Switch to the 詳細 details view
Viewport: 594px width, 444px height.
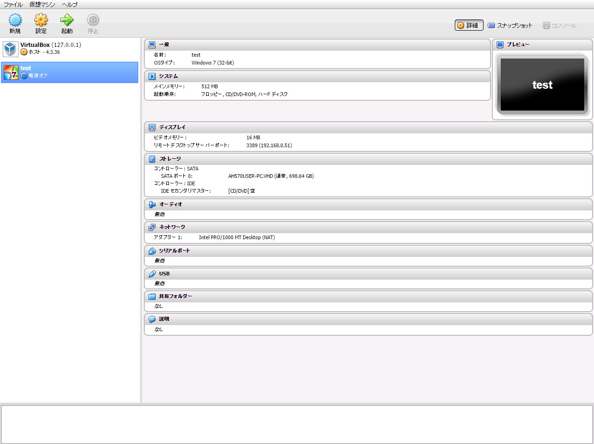pos(469,25)
